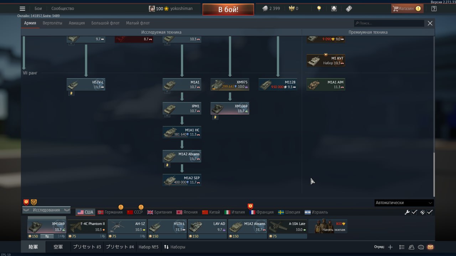The image size is (456, 256).
Task: Select the プリセット #3 preset
Action: click(x=87, y=247)
